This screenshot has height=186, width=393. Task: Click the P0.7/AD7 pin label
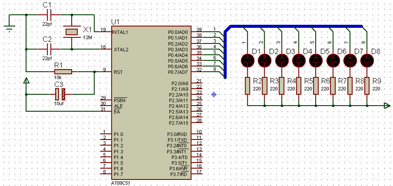click(x=178, y=72)
